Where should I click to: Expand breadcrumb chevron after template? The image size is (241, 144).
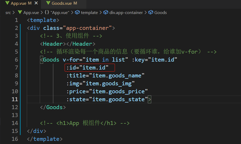point(101,12)
